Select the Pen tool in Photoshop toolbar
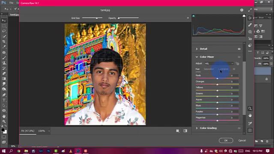 [x=4, y=95]
